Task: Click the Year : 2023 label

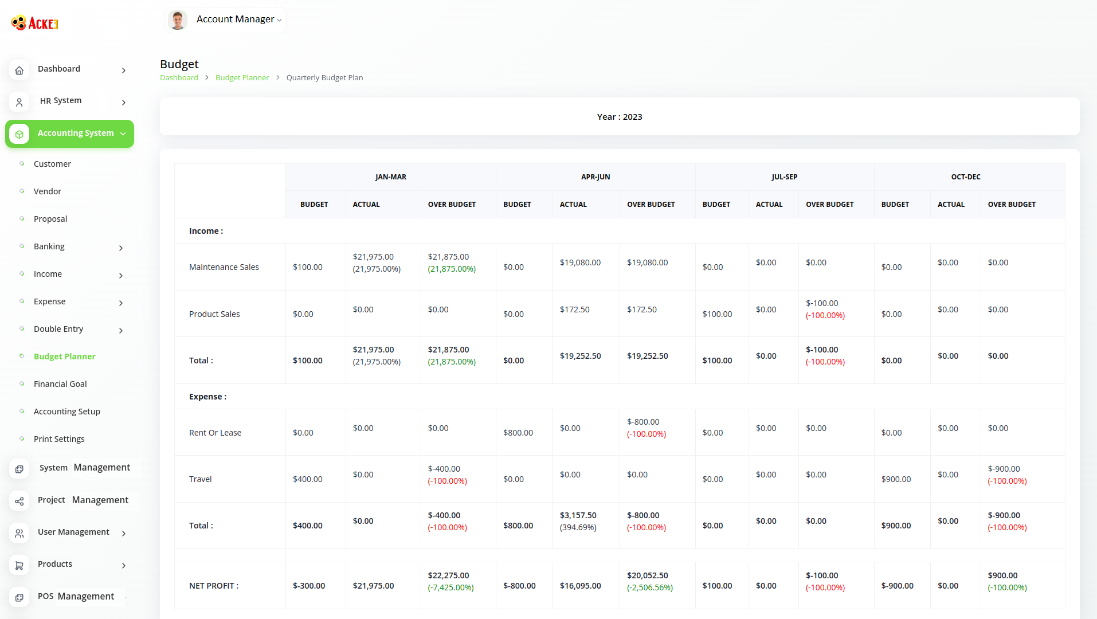Action: (x=620, y=117)
